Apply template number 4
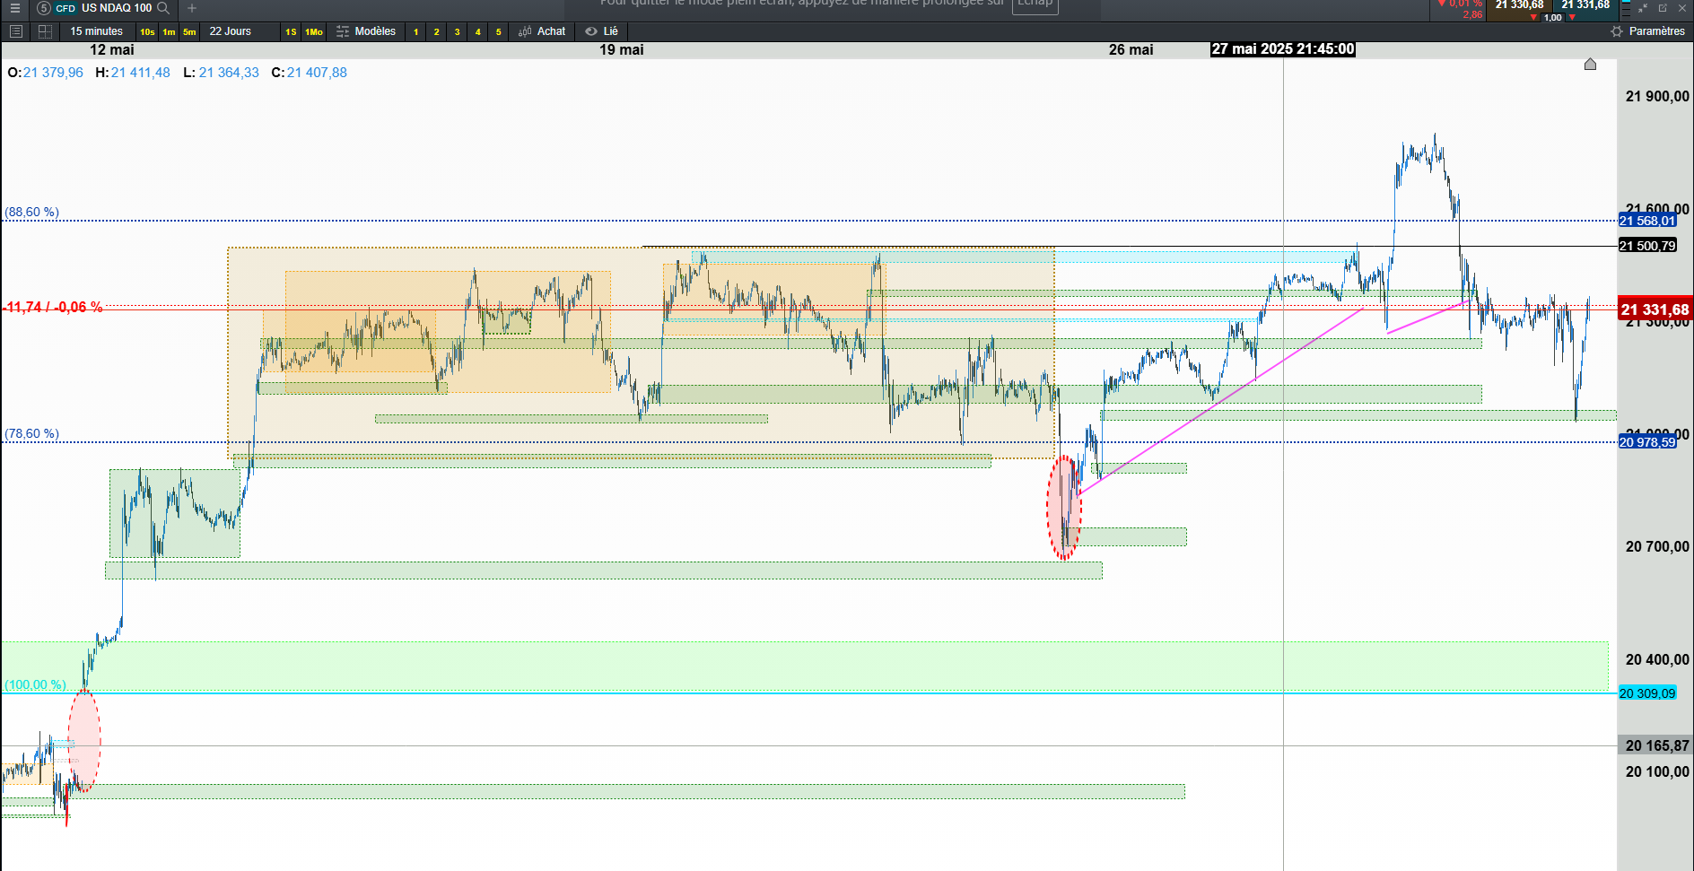Screen dimensions: 1694x871 (x=477, y=32)
